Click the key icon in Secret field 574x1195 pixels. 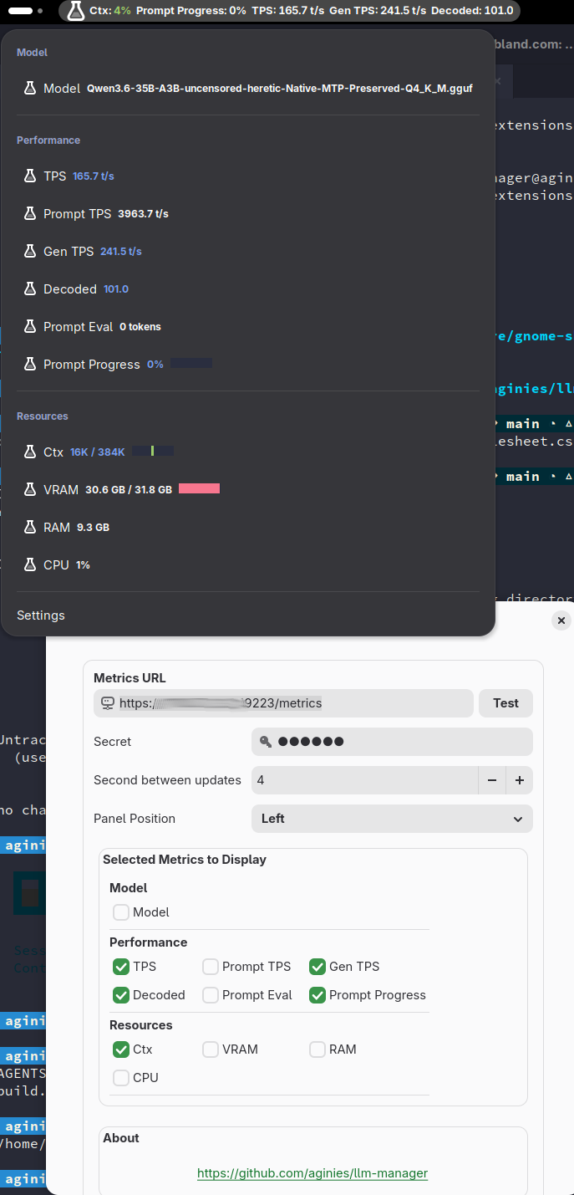(265, 742)
